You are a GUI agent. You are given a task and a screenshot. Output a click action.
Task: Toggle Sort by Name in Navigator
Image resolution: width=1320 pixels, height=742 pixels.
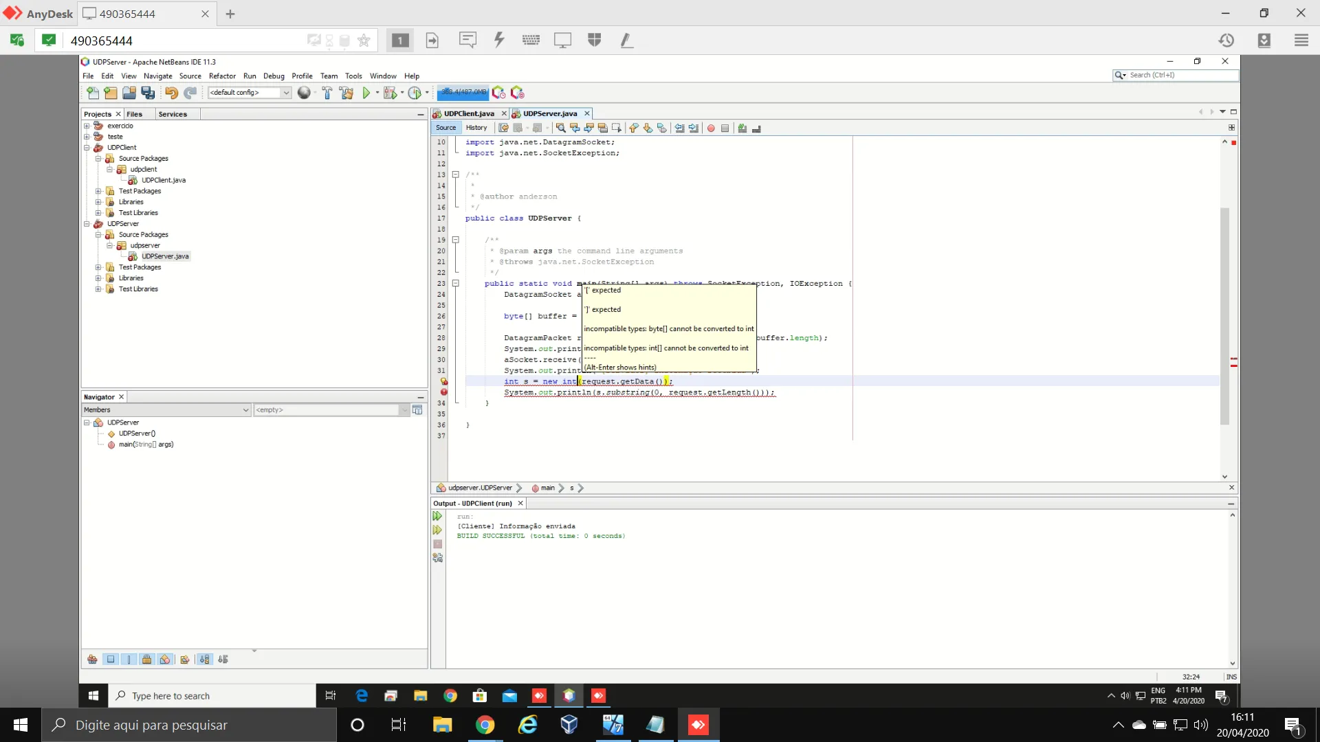point(204,660)
